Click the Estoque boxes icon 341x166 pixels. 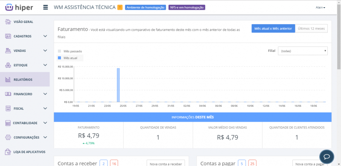(8, 65)
